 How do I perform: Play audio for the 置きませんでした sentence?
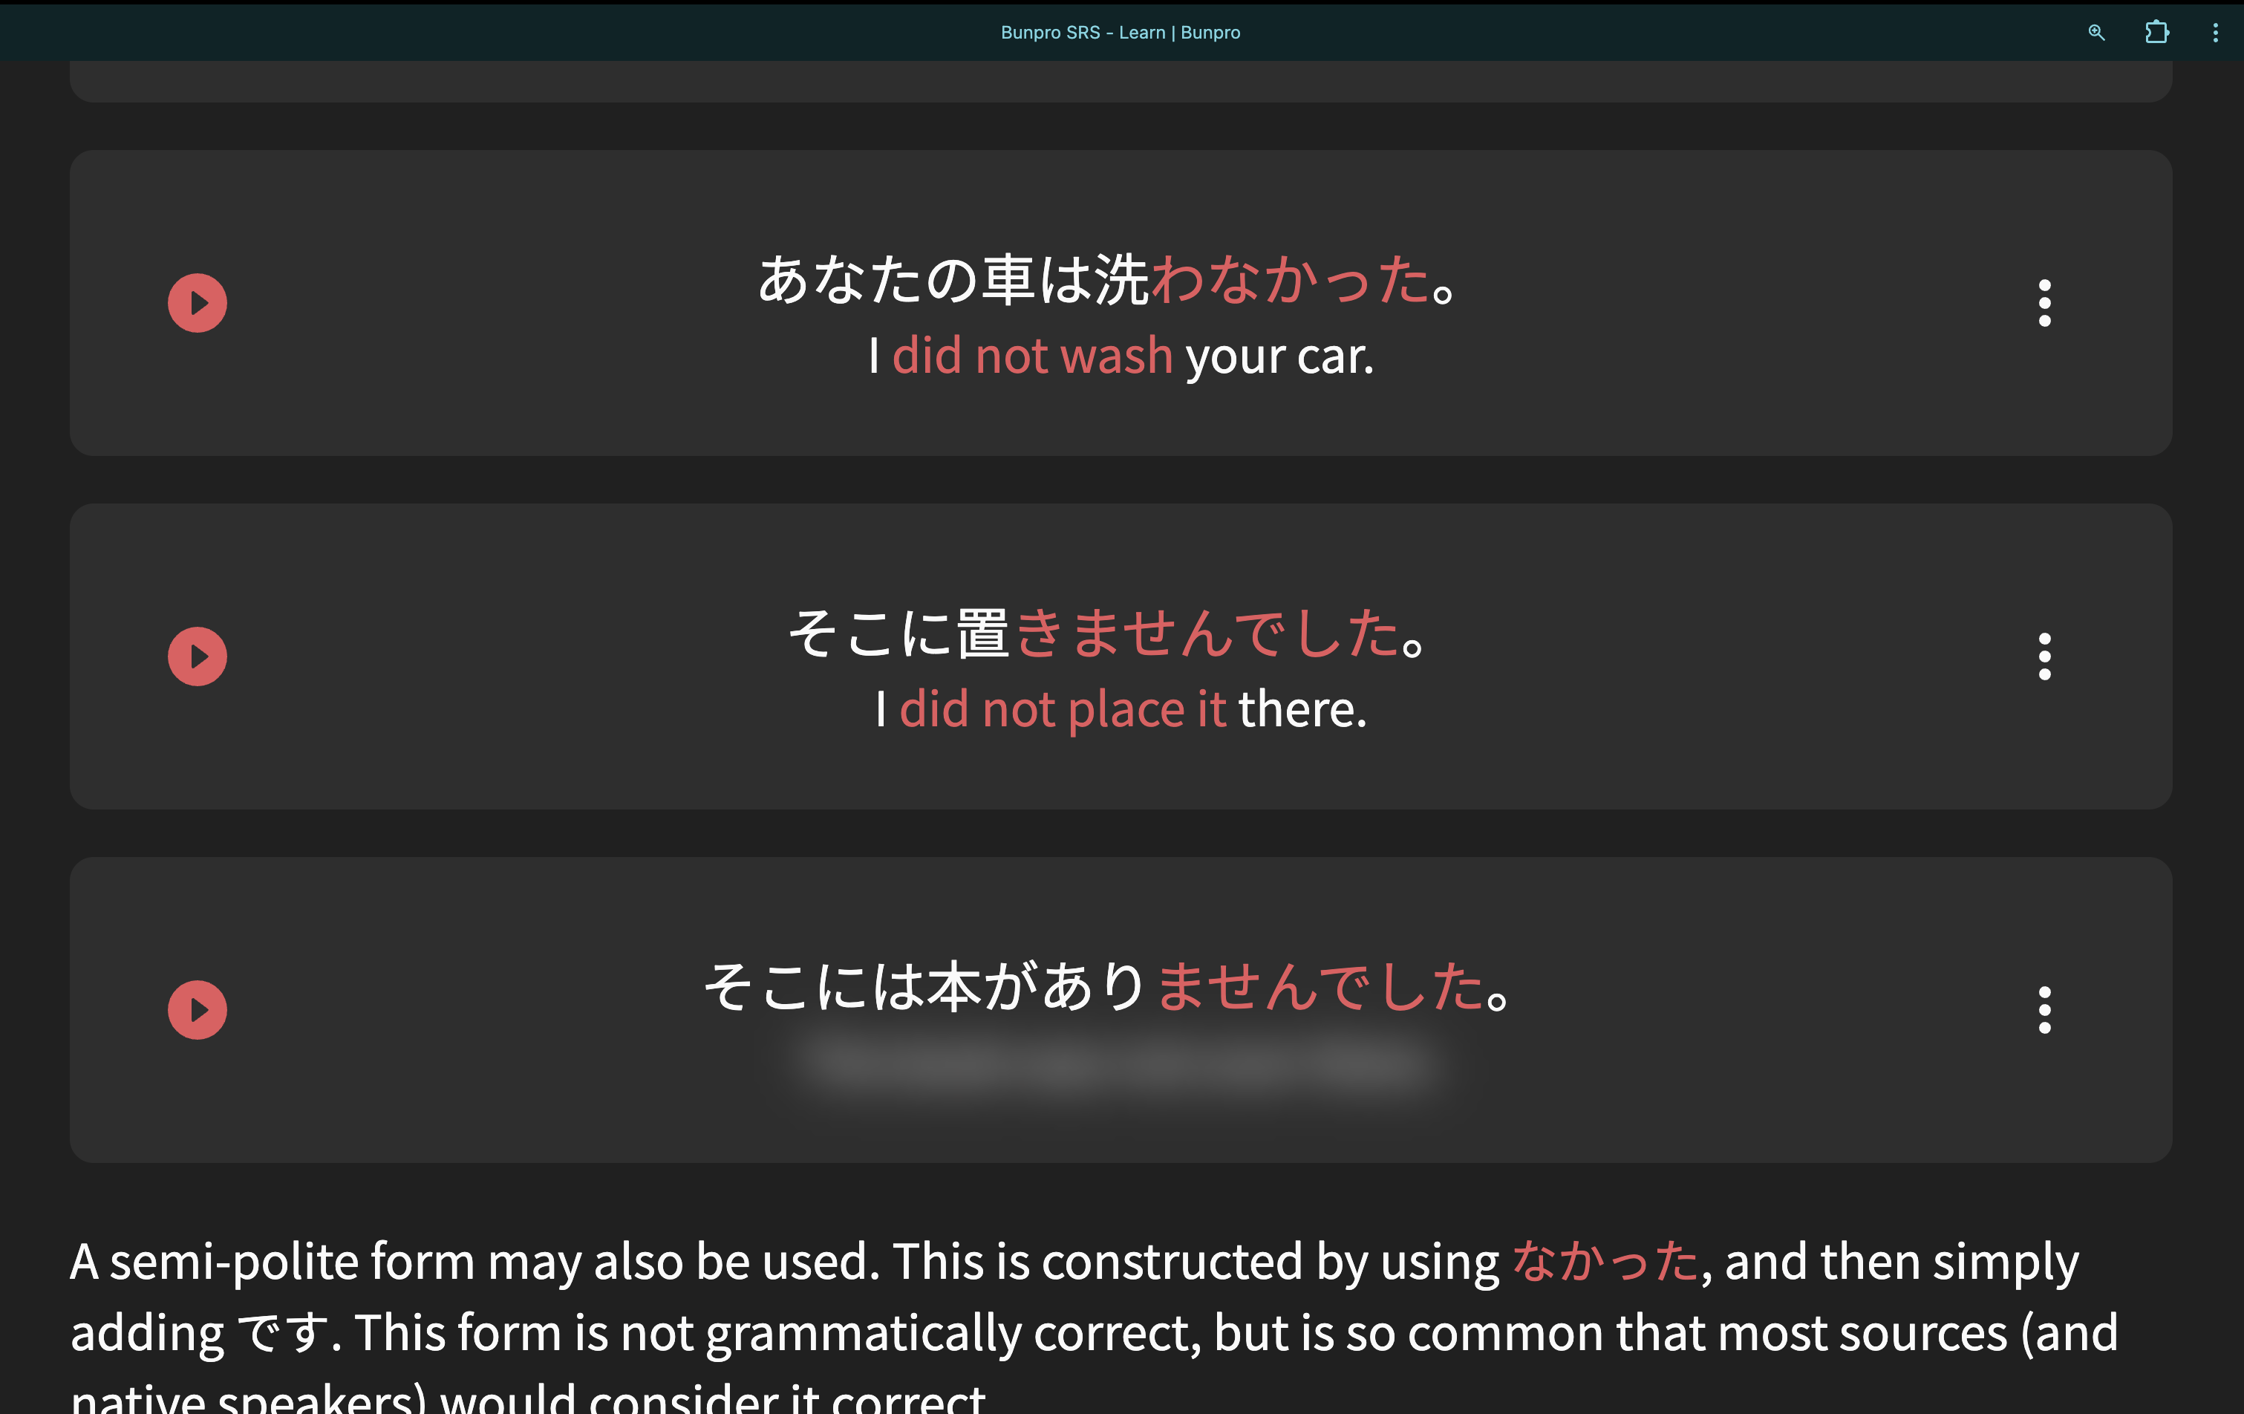197,656
